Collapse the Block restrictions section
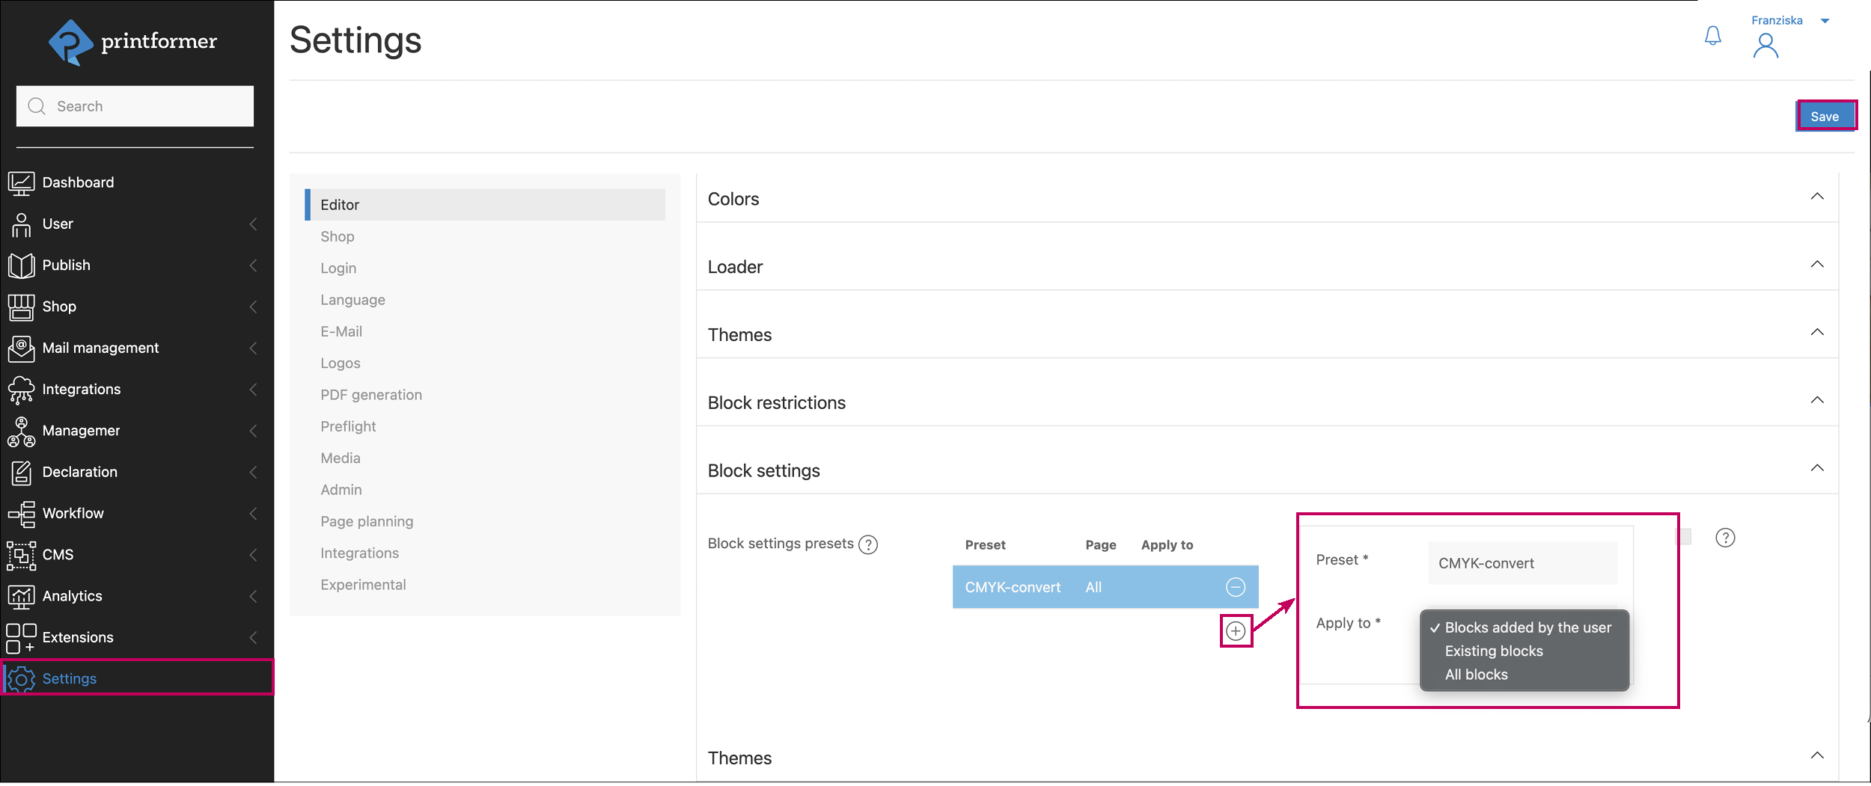The image size is (1871, 786). pyautogui.click(x=1816, y=400)
